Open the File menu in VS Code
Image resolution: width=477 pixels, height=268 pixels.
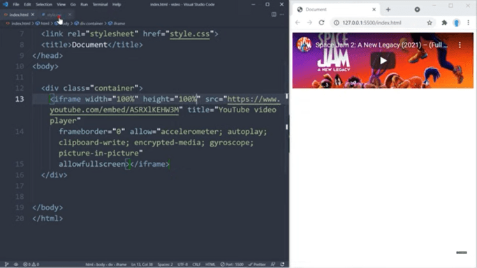tap(16, 5)
